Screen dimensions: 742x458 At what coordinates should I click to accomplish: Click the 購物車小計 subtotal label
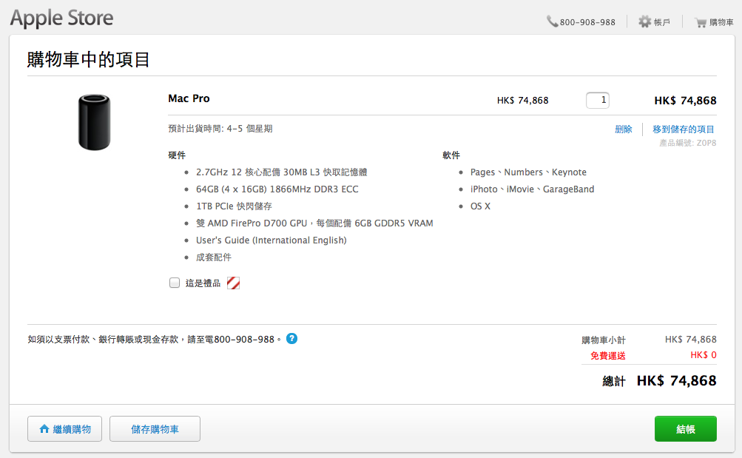[604, 340]
